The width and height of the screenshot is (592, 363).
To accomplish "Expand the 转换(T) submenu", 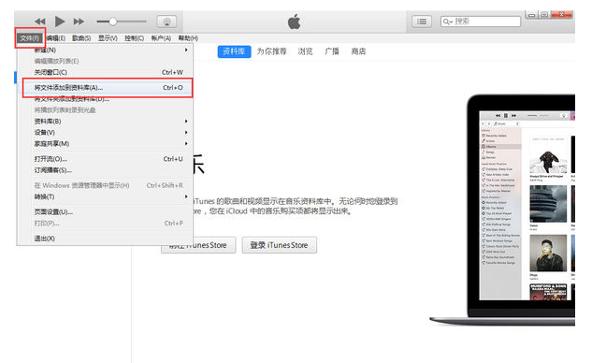I will [105, 196].
